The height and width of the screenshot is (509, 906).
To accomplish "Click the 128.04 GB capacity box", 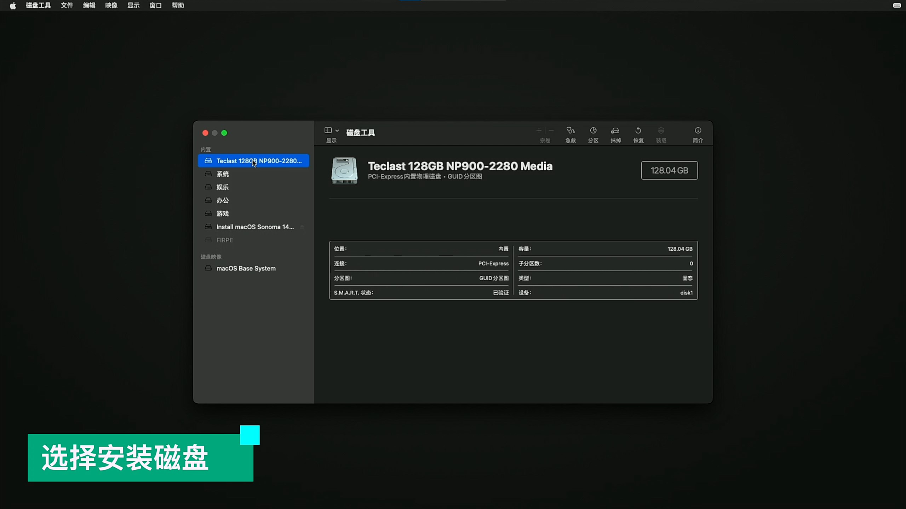I will click(669, 170).
